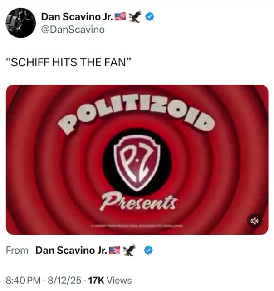Click the verified badge in the From line
Image resolution: width=274 pixels, height=291 pixels.
(x=147, y=250)
